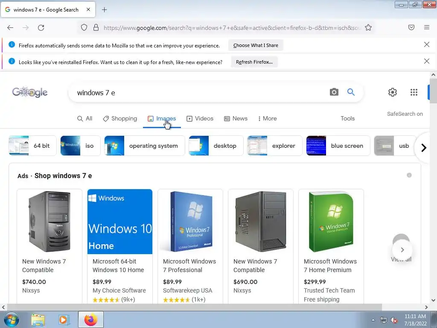Launch Windows Media Player from taskbar
437x328 pixels.
[64, 320]
